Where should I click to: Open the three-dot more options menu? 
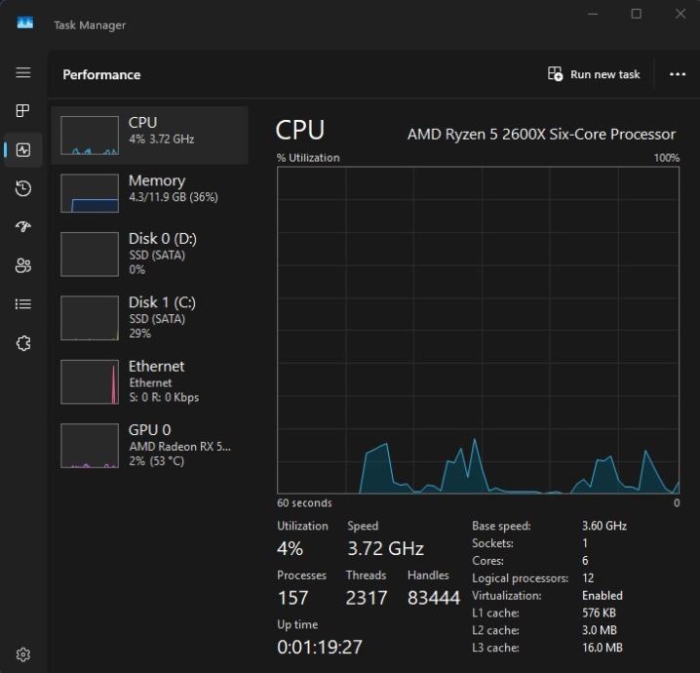coord(678,74)
